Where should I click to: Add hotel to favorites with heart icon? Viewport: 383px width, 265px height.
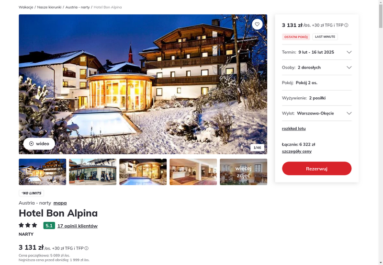click(x=257, y=24)
